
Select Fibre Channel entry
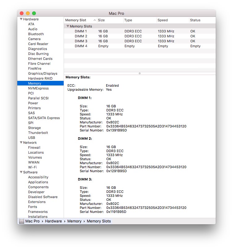click(39, 64)
